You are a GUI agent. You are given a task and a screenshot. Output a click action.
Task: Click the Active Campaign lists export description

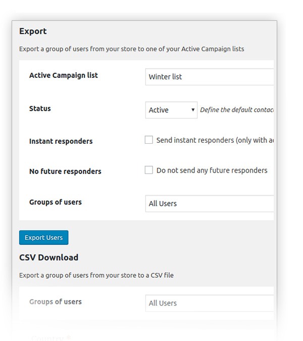(x=131, y=50)
